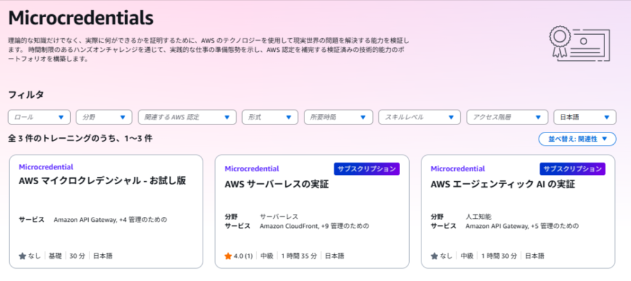
Task: Open the 分野 filter dropdown
Action: click(104, 117)
